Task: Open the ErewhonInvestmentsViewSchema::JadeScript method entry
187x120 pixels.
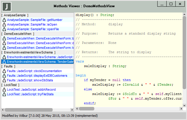Action: coord(40,57)
